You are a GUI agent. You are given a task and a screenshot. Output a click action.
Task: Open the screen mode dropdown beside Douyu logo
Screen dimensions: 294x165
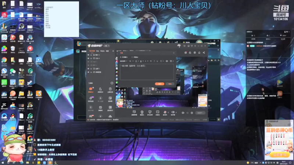[x=107, y=45]
